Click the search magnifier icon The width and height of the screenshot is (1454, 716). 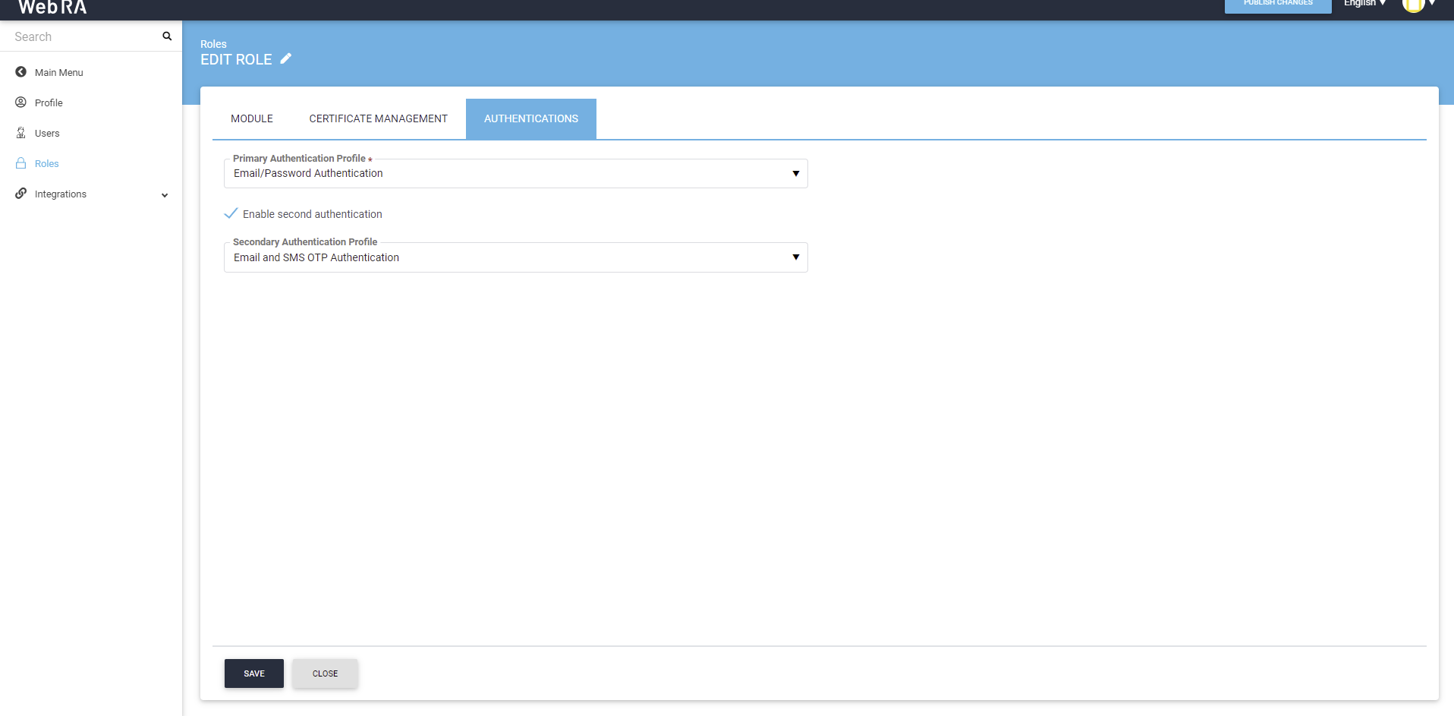167,36
